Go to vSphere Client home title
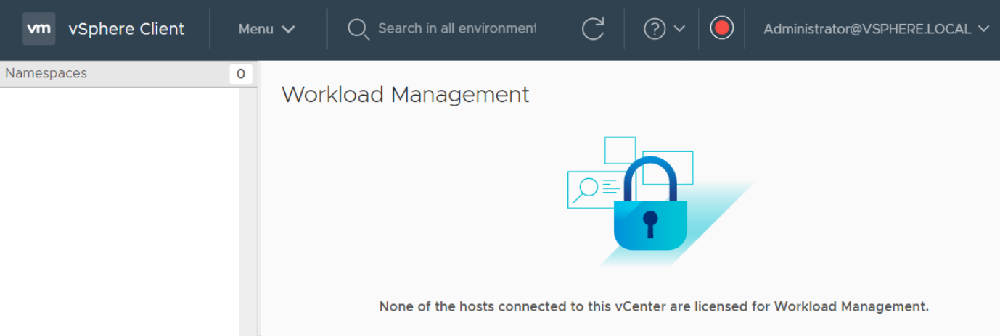This screenshot has height=336, width=1000. tap(126, 29)
